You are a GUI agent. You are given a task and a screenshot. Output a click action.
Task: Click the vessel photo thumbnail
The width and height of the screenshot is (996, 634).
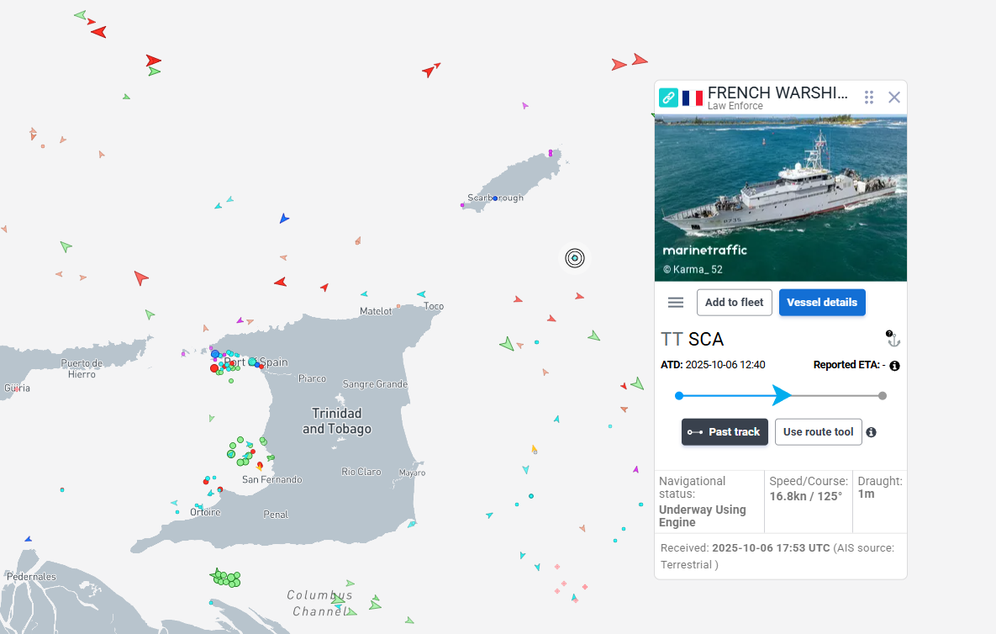[x=780, y=198]
